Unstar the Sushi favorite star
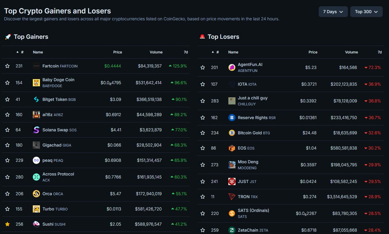389x234 pixels. pyautogui.click(x=7, y=224)
